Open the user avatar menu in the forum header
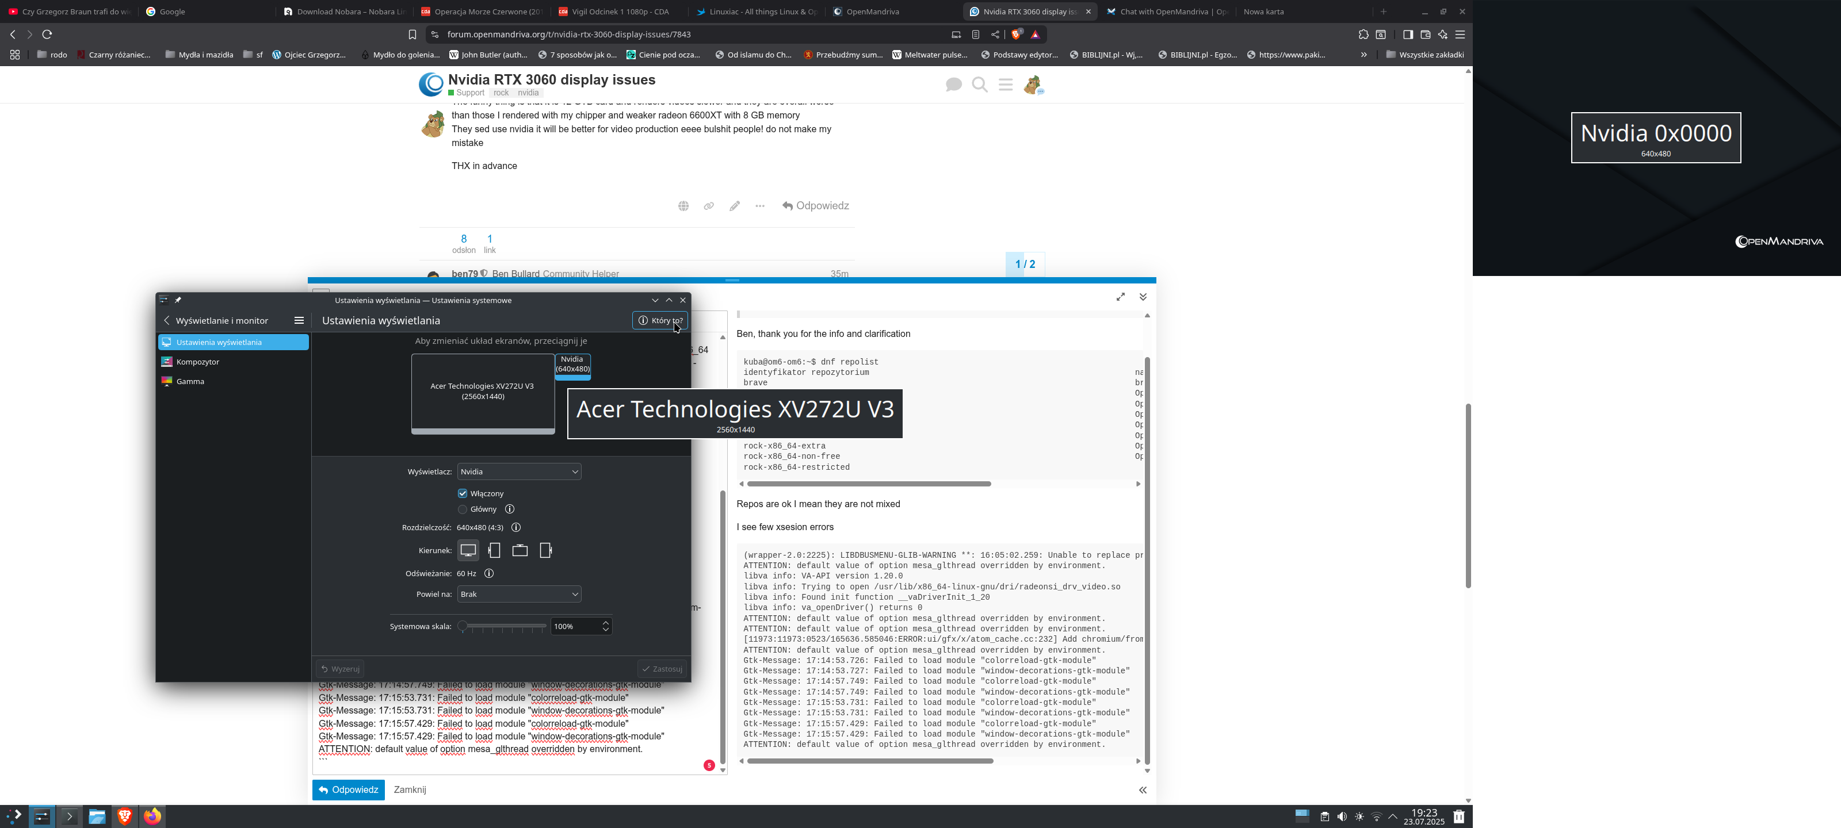1841x828 pixels. coord(1033,85)
